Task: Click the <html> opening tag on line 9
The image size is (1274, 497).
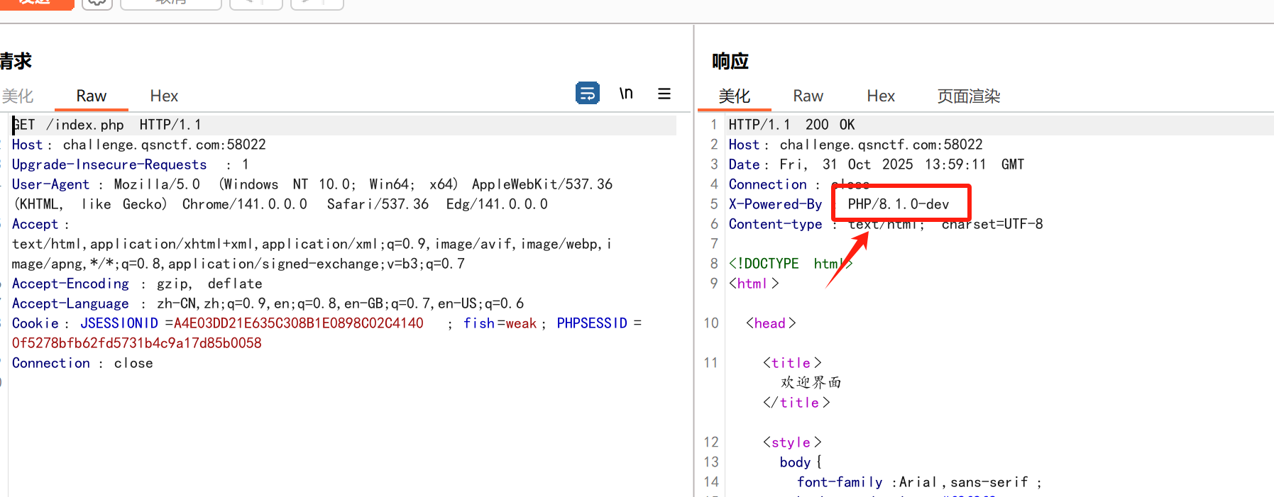Action: pos(754,284)
